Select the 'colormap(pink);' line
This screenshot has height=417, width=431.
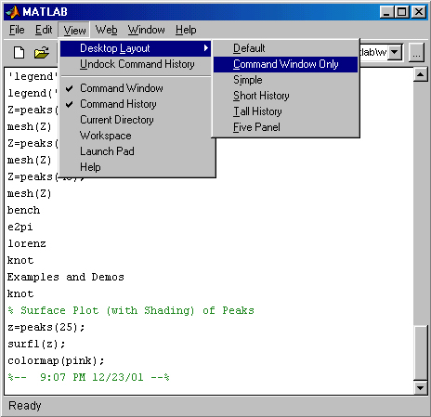pyautogui.click(x=56, y=360)
